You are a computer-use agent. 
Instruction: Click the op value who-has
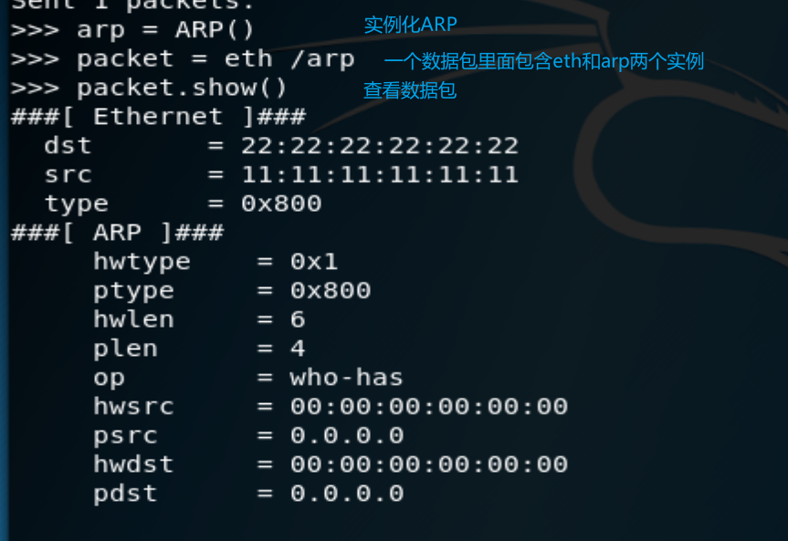click(x=347, y=378)
